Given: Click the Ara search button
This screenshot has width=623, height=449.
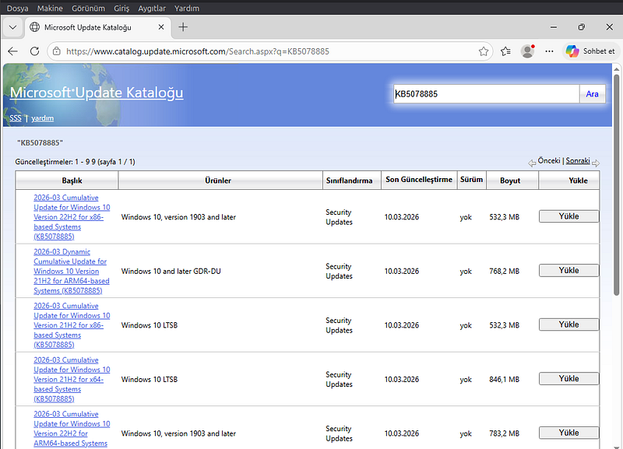Looking at the screenshot, I should point(592,94).
